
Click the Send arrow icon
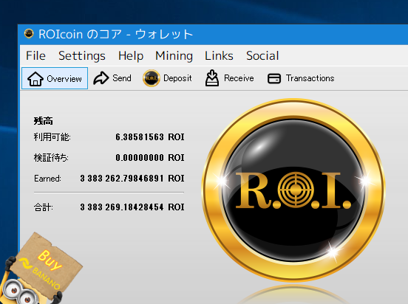pos(101,78)
